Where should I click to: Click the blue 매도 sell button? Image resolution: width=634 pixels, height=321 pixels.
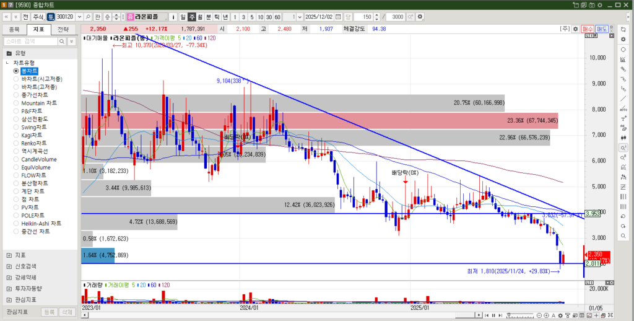(602, 29)
